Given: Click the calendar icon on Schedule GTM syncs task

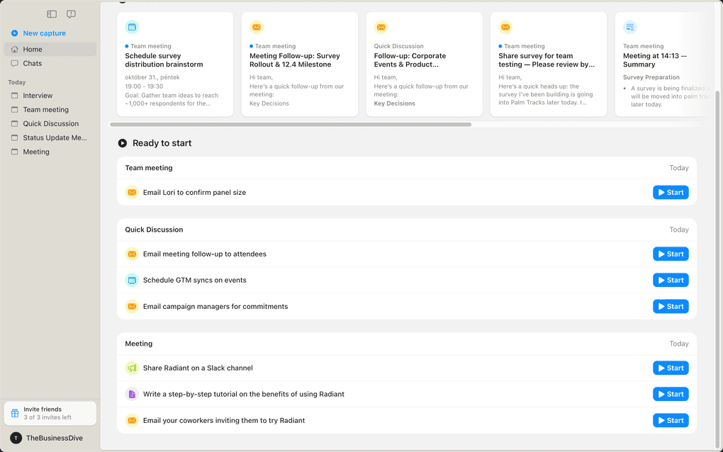Looking at the screenshot, I should tap(132, 280).
